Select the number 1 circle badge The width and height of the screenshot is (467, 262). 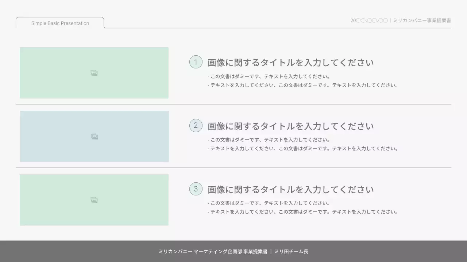196,62
